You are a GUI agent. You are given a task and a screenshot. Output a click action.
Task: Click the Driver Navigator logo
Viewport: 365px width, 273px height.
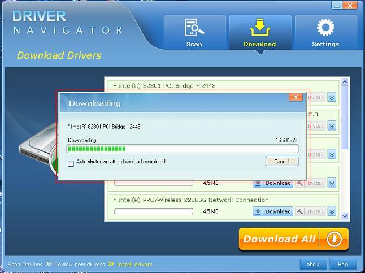(x=67, y=23)
